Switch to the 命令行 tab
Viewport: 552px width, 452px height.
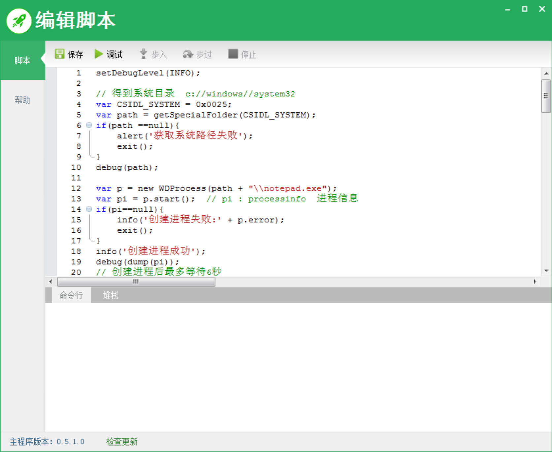click(71, 295)
